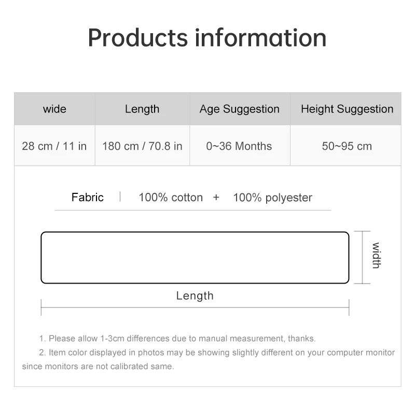Viewport: 415px width, 409px height.
Task: Select the "180 cm / 70.8 in" cell
Action: click(x=142, y=146)
